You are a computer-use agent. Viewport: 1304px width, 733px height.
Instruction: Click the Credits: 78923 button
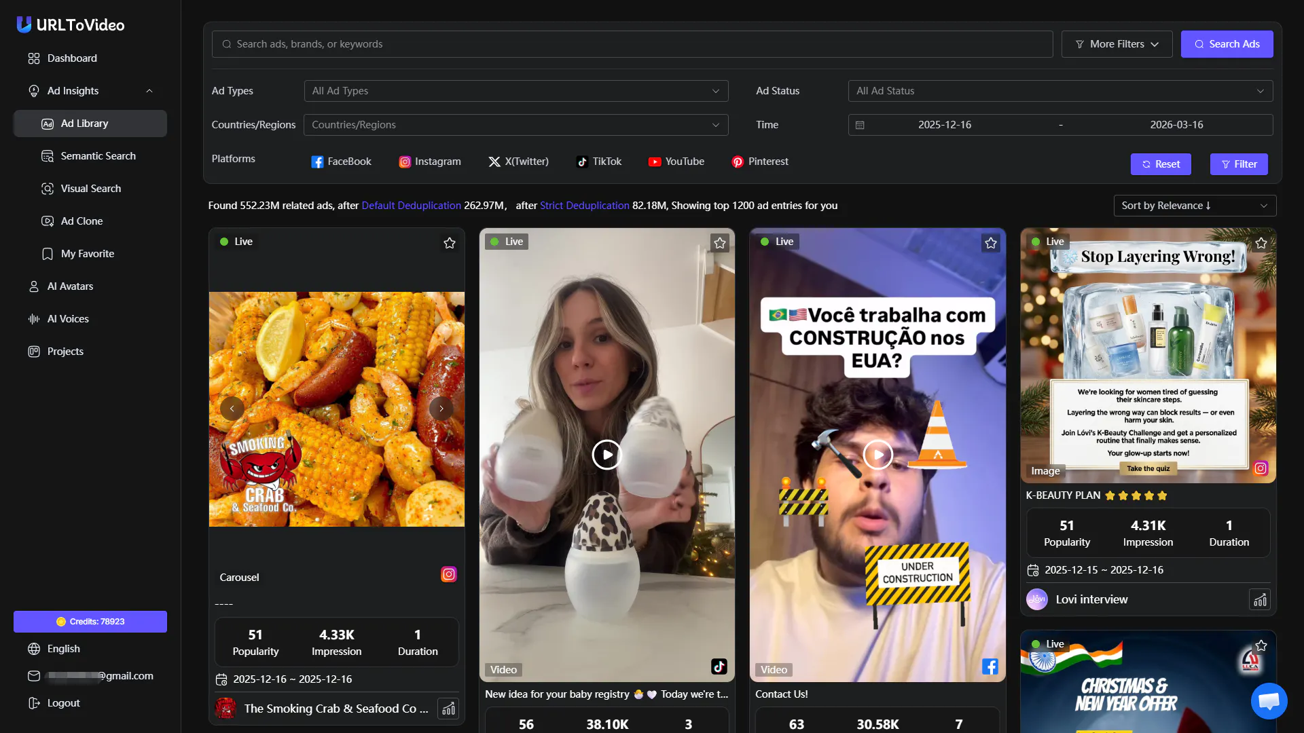tap(90, 622)
